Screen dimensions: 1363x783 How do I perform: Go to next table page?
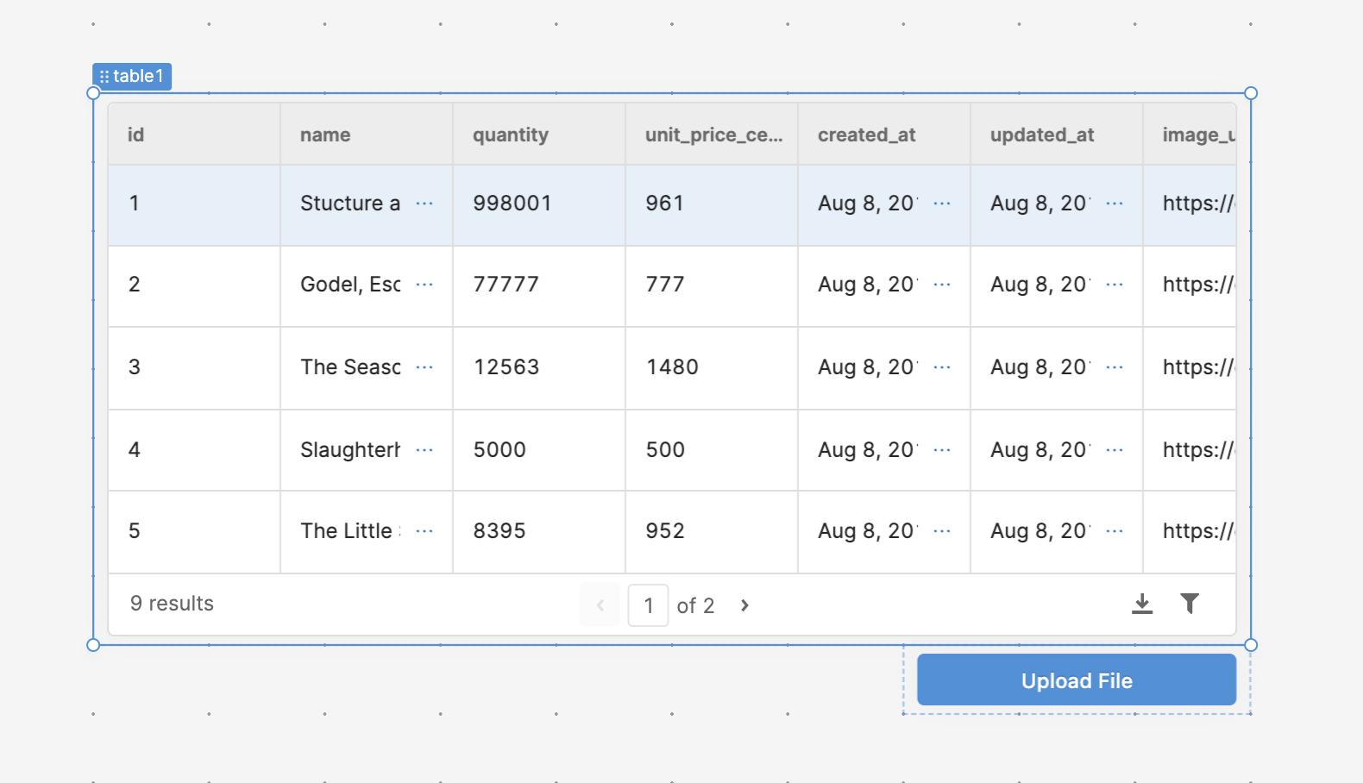744,605
